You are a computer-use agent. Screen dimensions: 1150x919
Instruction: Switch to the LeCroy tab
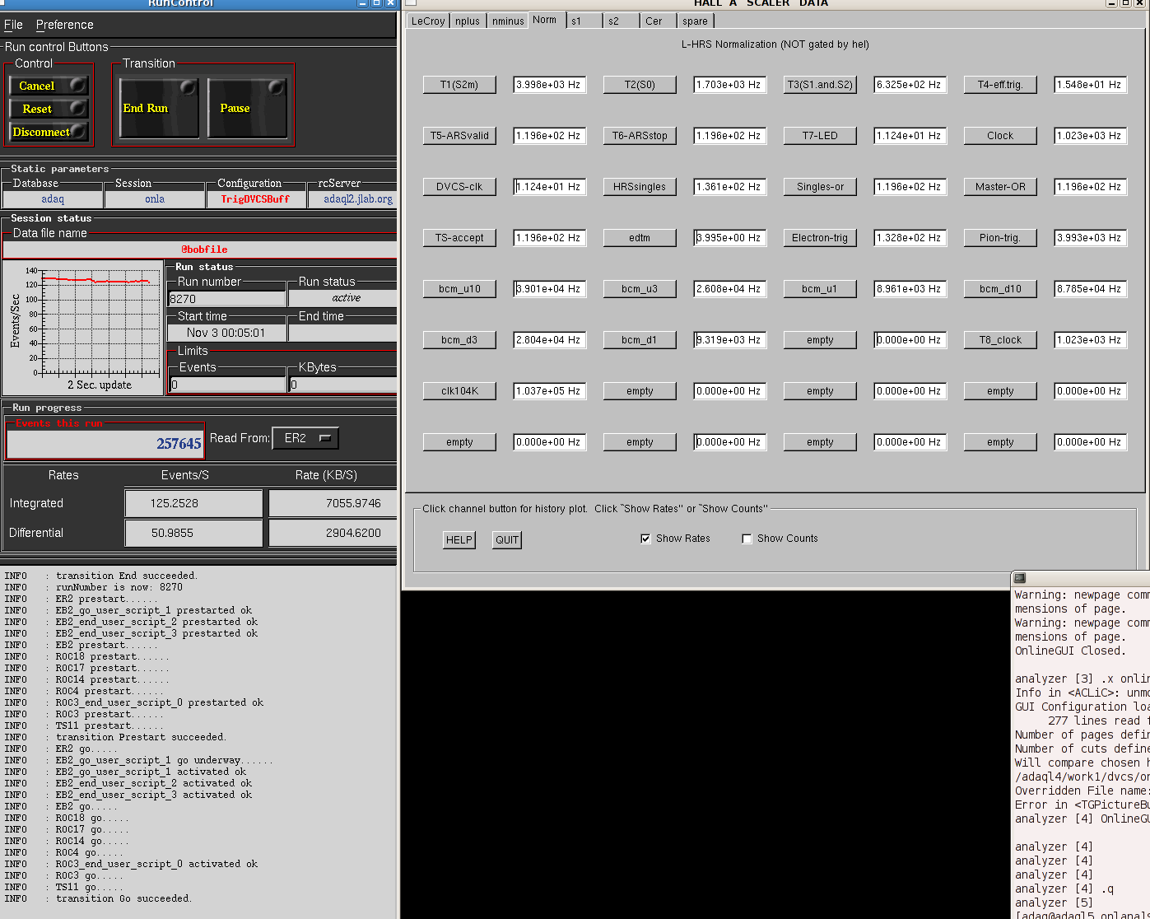[428, 21]
